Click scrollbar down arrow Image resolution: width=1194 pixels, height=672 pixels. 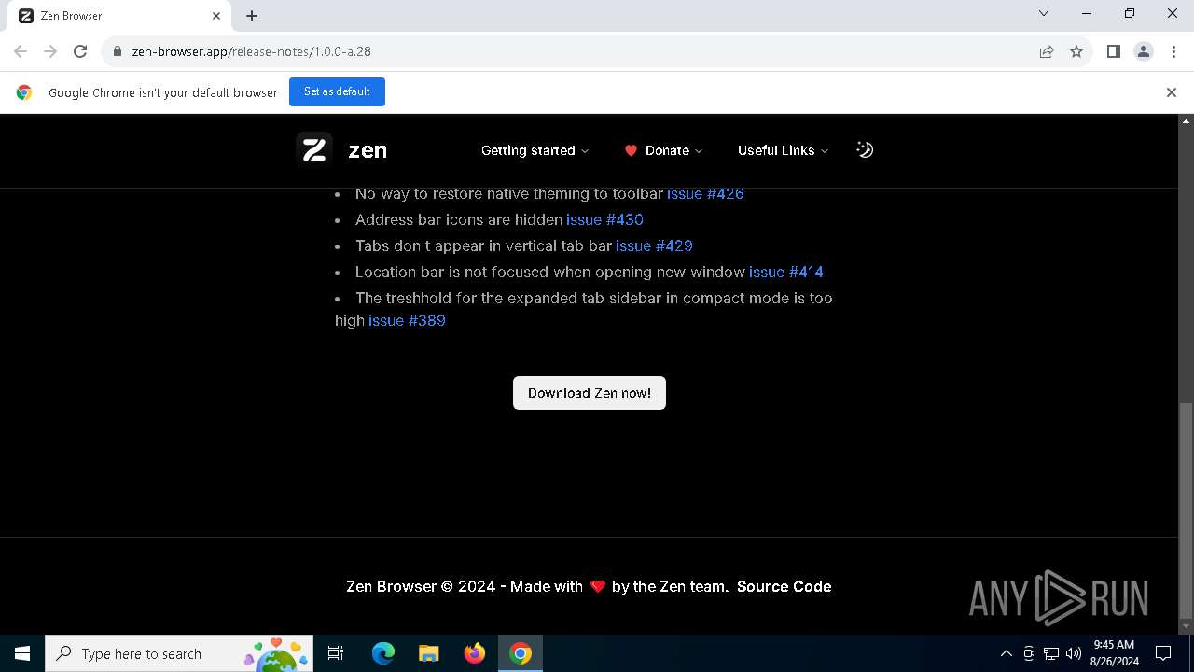(x=1186, y=626)
